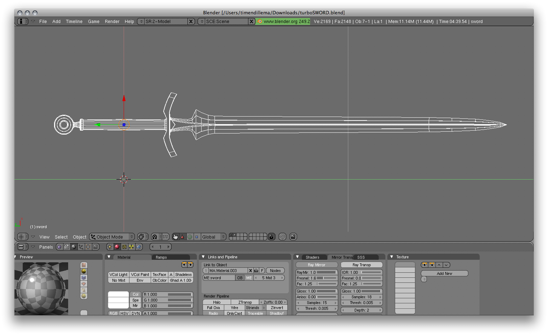Screen dimensions: 548x335
Task: Open the SCE:Scene browse dropdown
Action: pyautogui.click(x=201, y=21)
